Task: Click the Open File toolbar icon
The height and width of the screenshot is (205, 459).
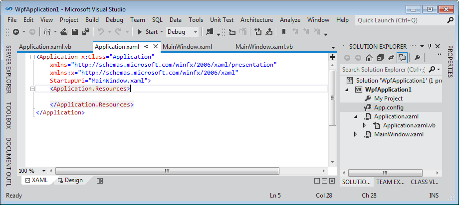Action: [x=64, y=32]
